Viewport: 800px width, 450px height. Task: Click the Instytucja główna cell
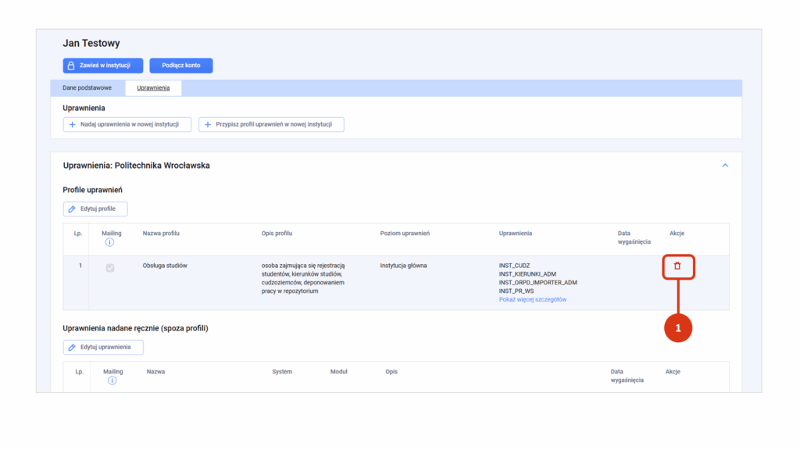404,266
